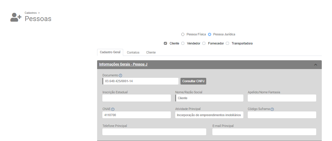Select the Pessoa Jurídica radio button
Screen dimensions: 332x141
click(209, 35)
